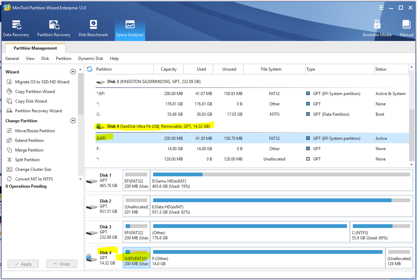This screenshot has height=280, width=417.
Task: Select the E:Data HD(exFAT) block
Action: [281, 206]
